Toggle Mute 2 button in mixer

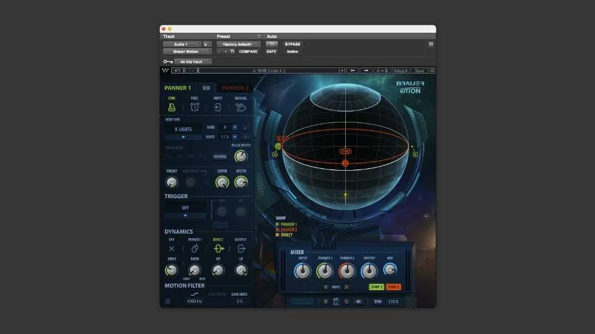click(346, 287)
